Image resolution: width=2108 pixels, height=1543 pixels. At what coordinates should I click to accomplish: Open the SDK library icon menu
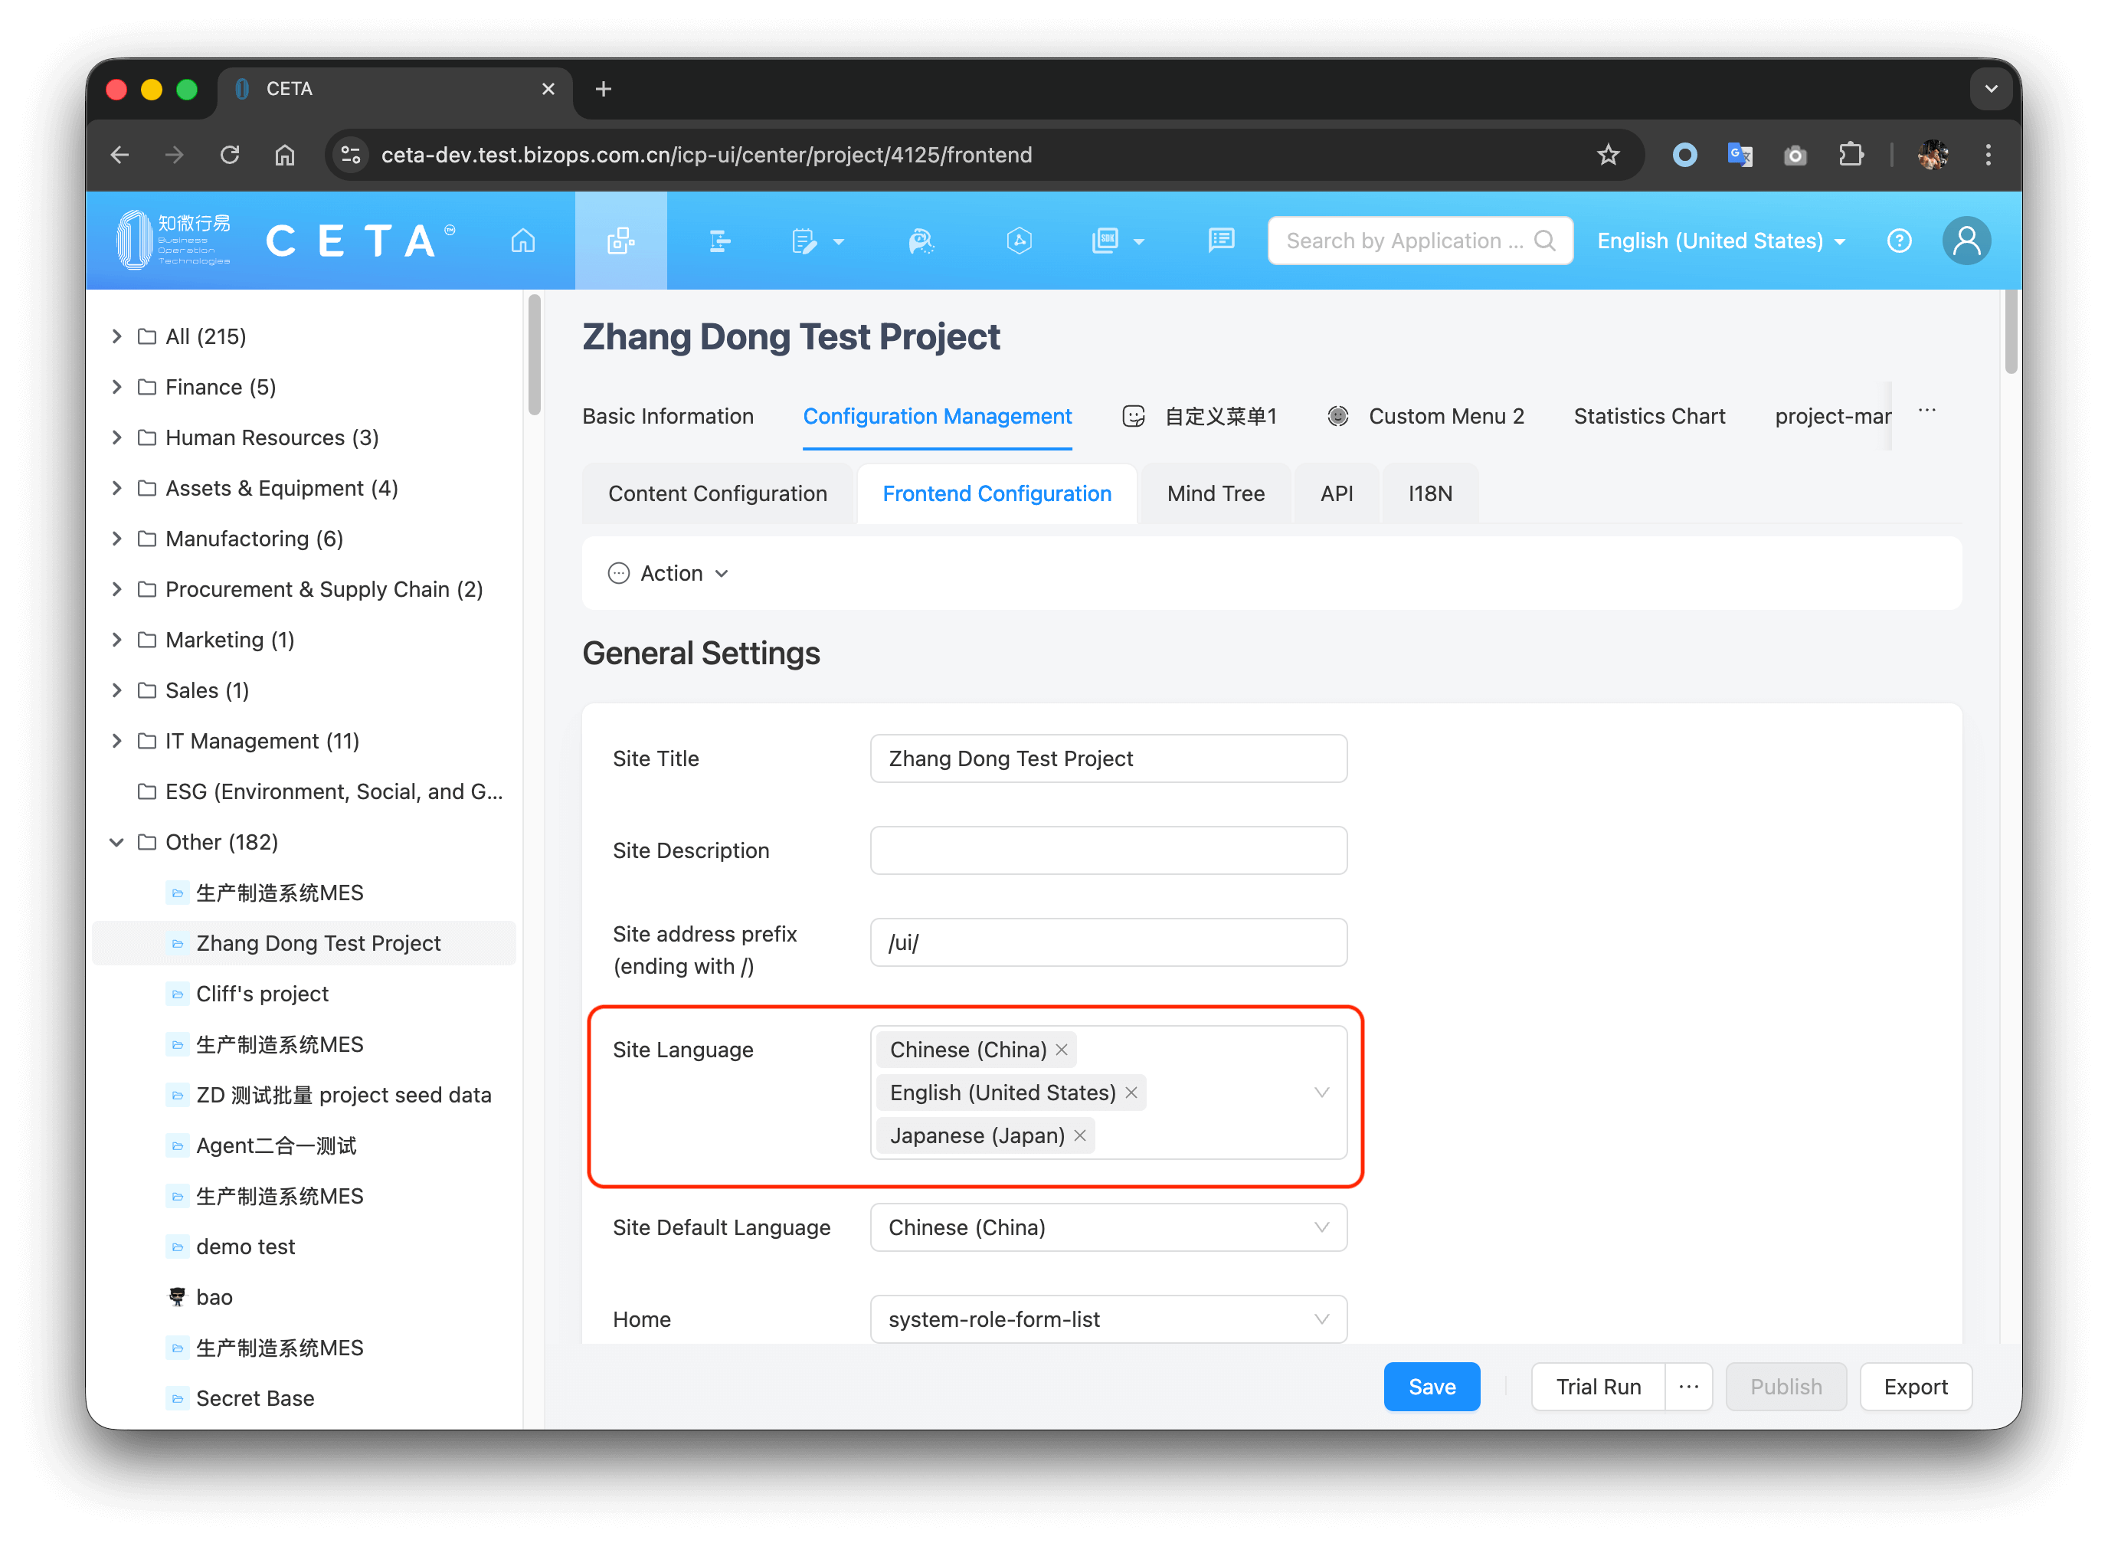coord(1118,241)
